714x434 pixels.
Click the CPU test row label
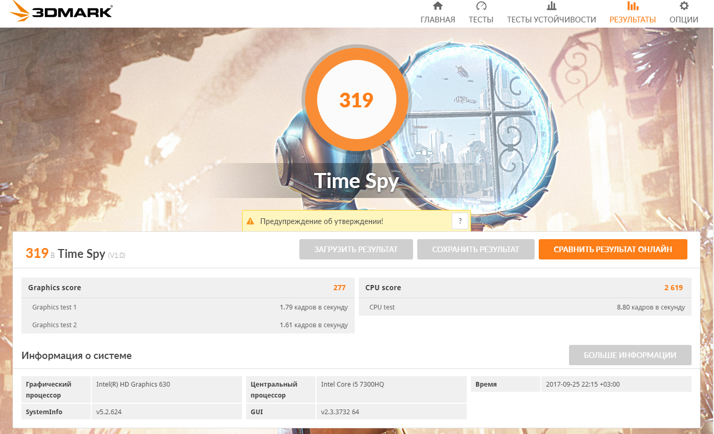point(382,307)
